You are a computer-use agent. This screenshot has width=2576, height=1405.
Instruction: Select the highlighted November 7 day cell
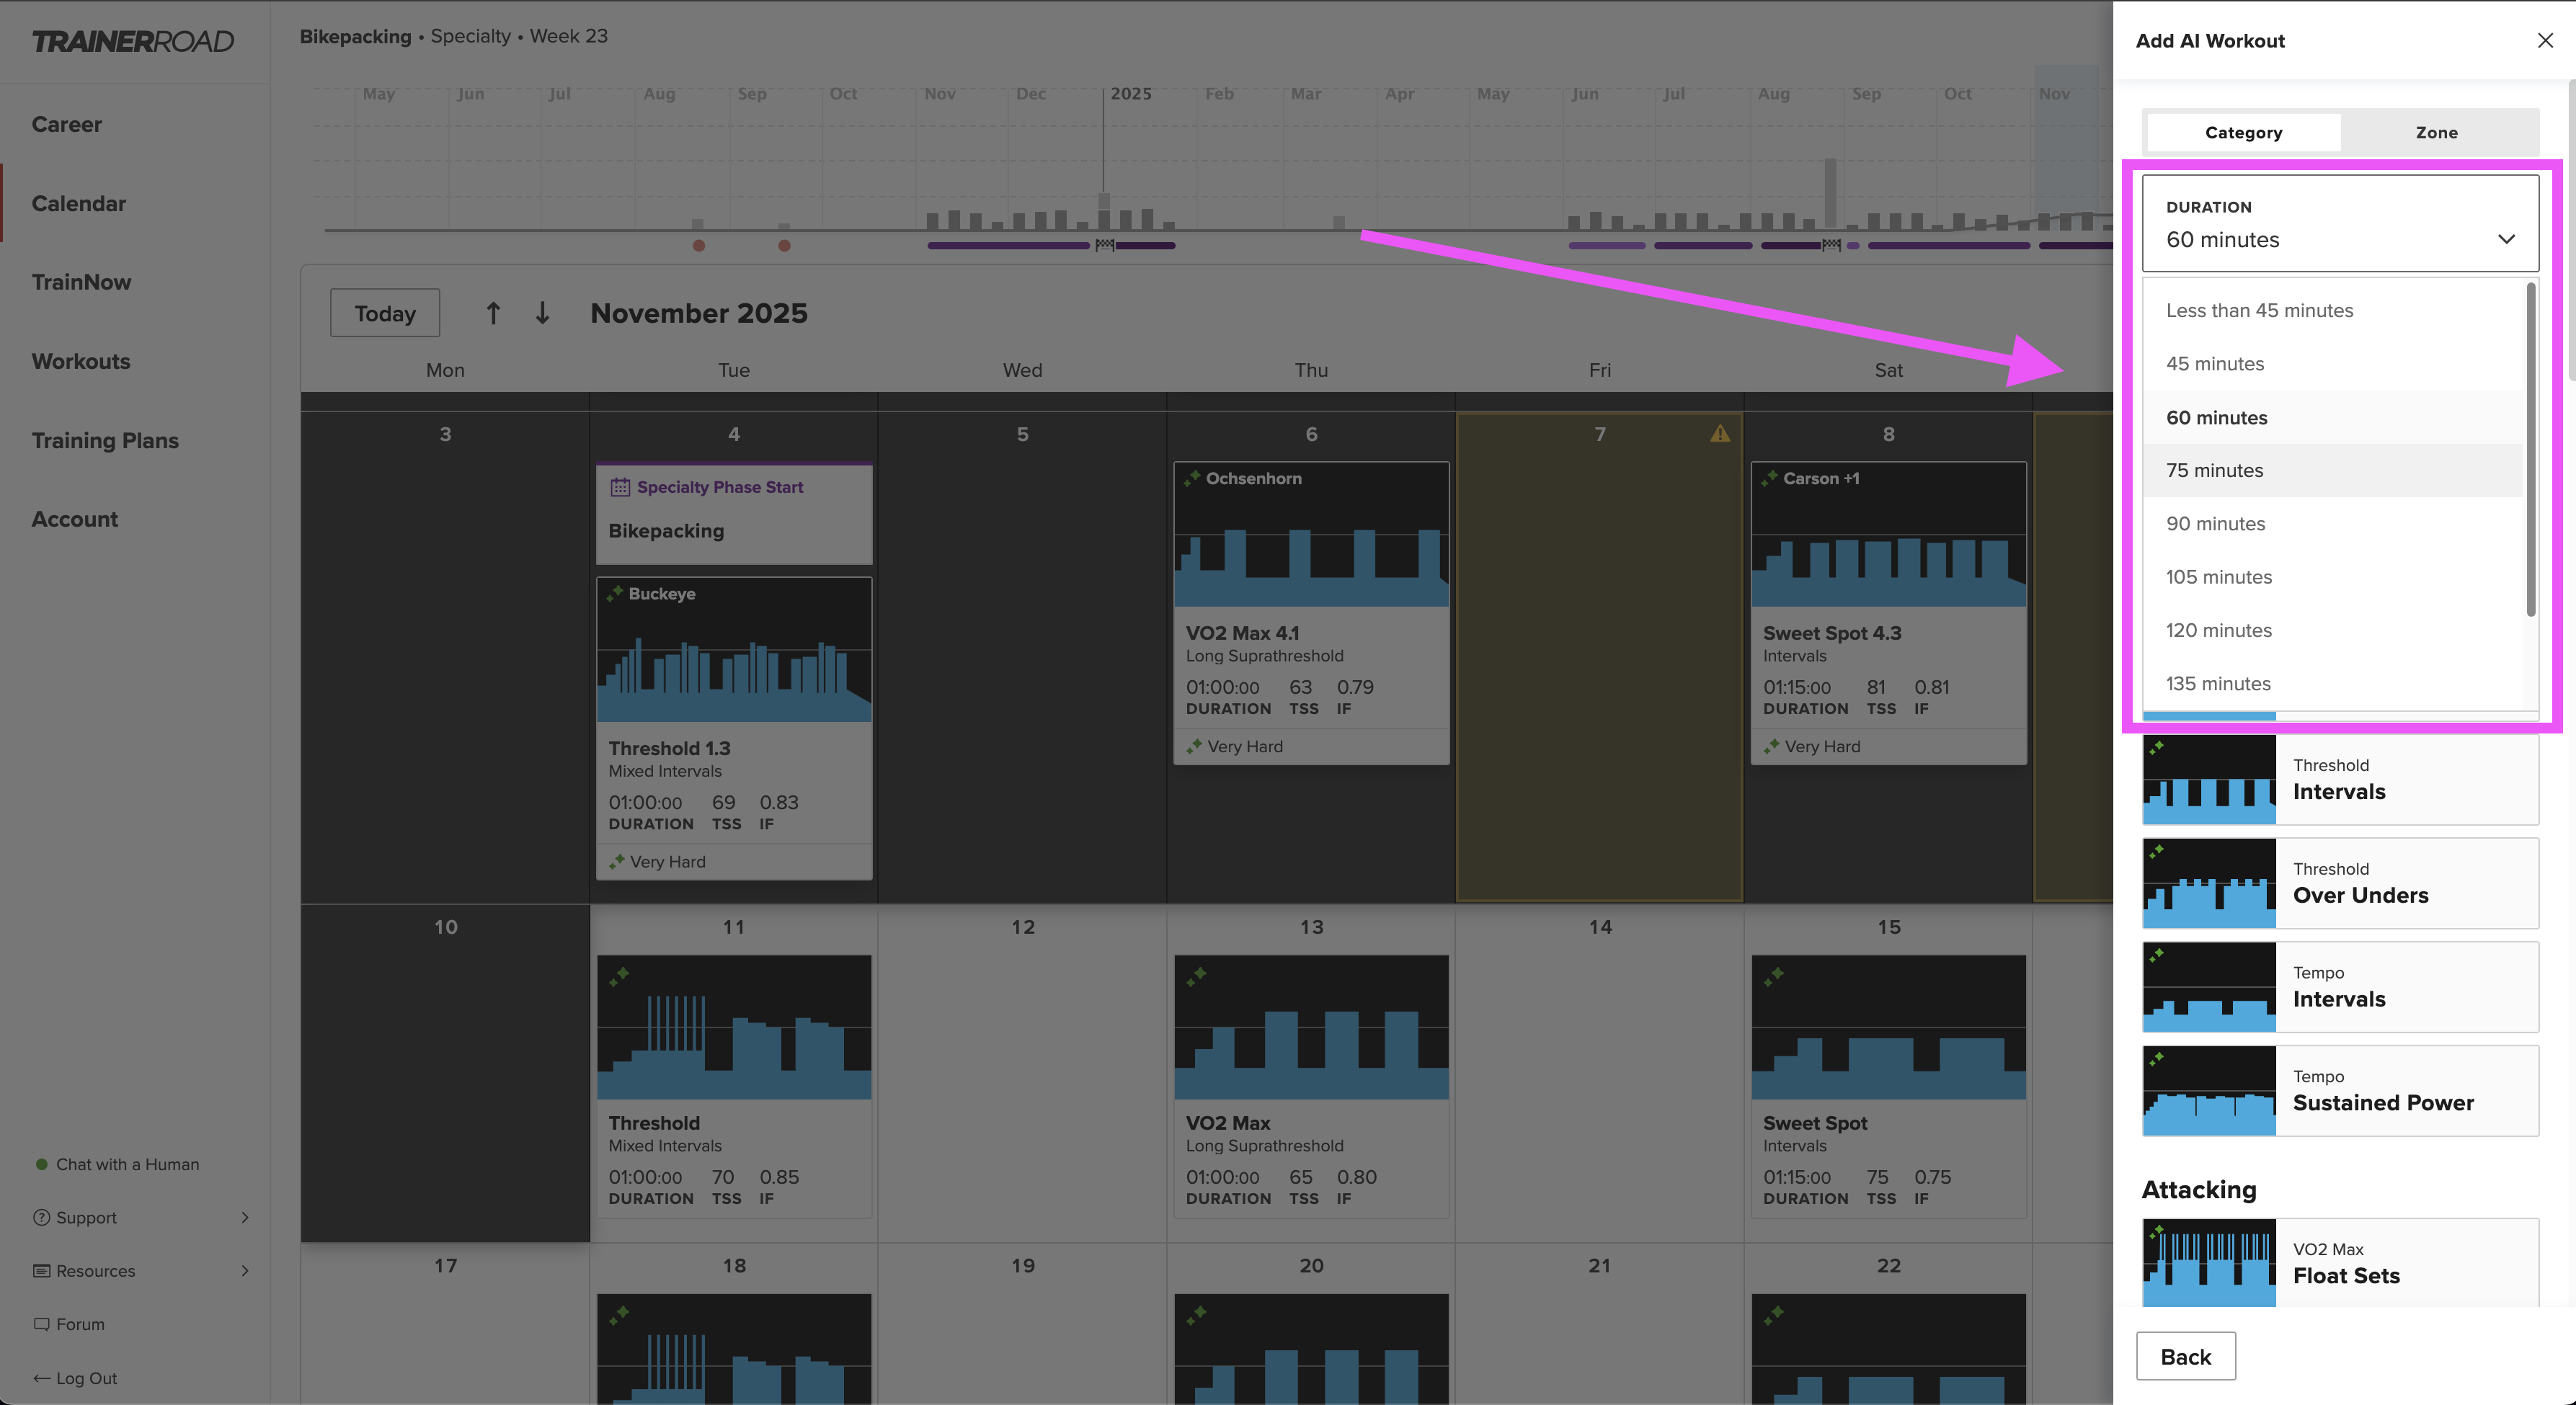(1599, 657)
